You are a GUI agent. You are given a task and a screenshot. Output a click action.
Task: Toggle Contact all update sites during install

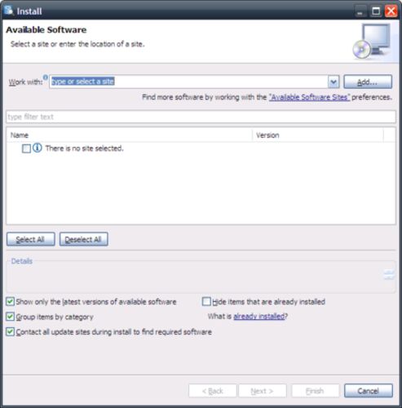click(x=11, y=332)
